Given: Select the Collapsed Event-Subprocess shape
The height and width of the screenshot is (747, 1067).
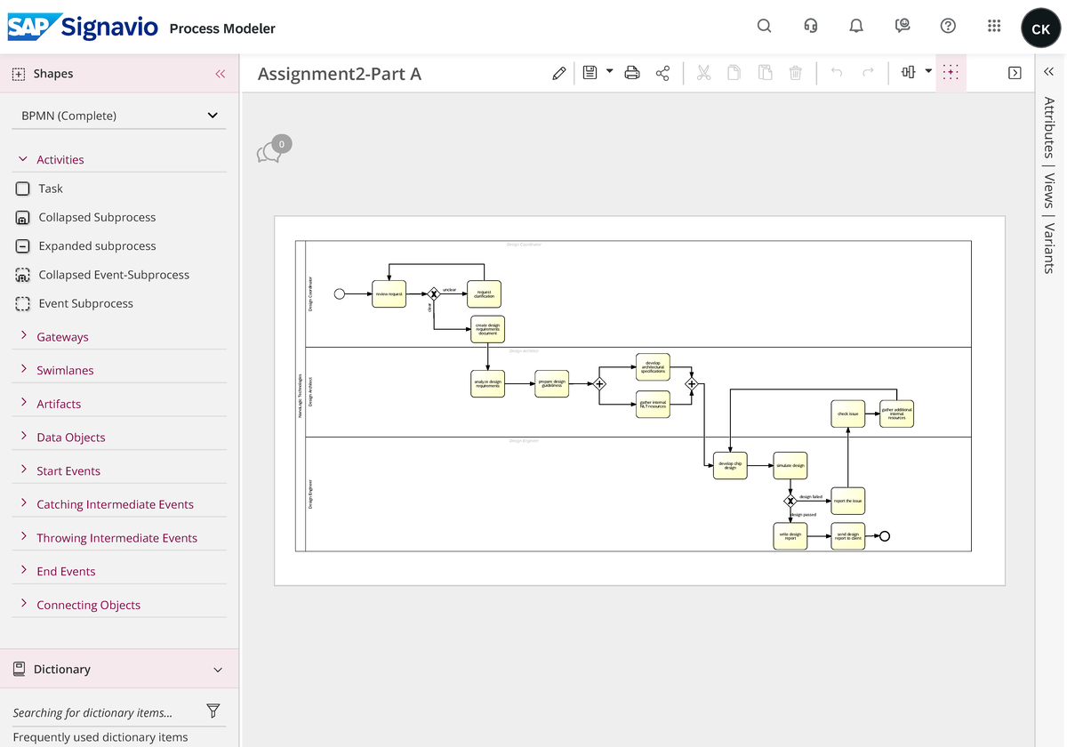Looking at the screenshot, I should pyautogui.click(x=102, y=275).
